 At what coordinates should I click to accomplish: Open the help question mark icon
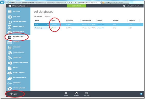[x=141, y=94]
